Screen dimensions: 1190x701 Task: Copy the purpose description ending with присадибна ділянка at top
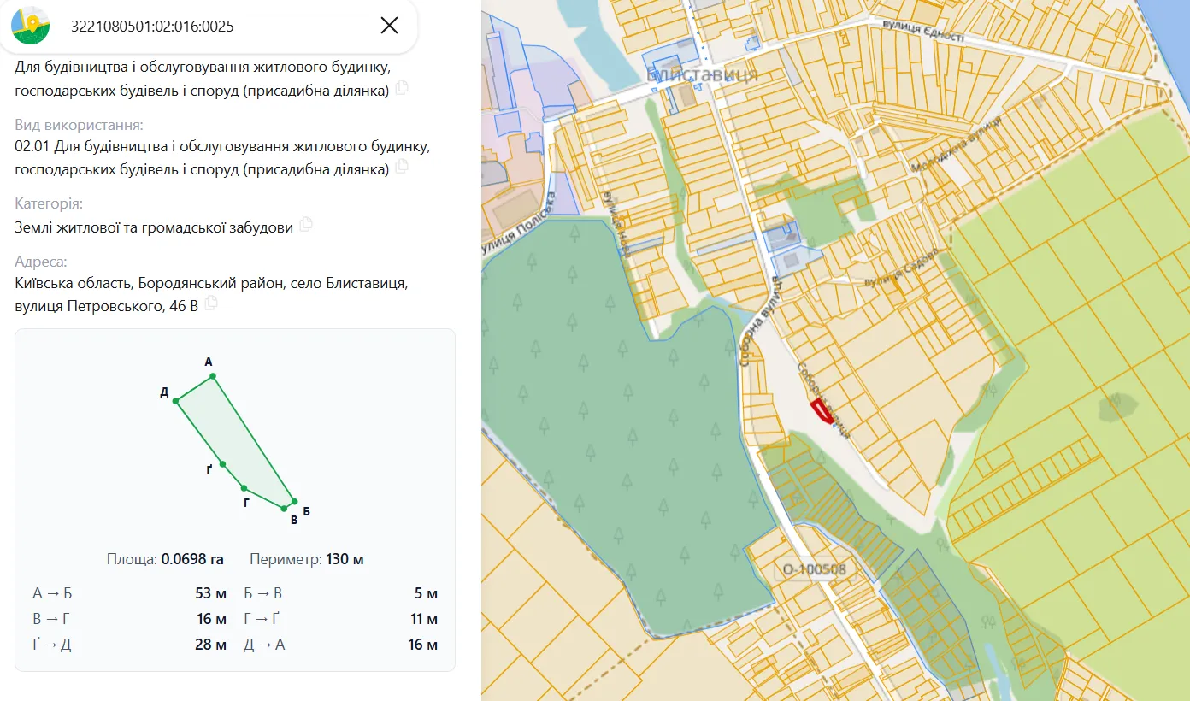(x=401, y=88)
